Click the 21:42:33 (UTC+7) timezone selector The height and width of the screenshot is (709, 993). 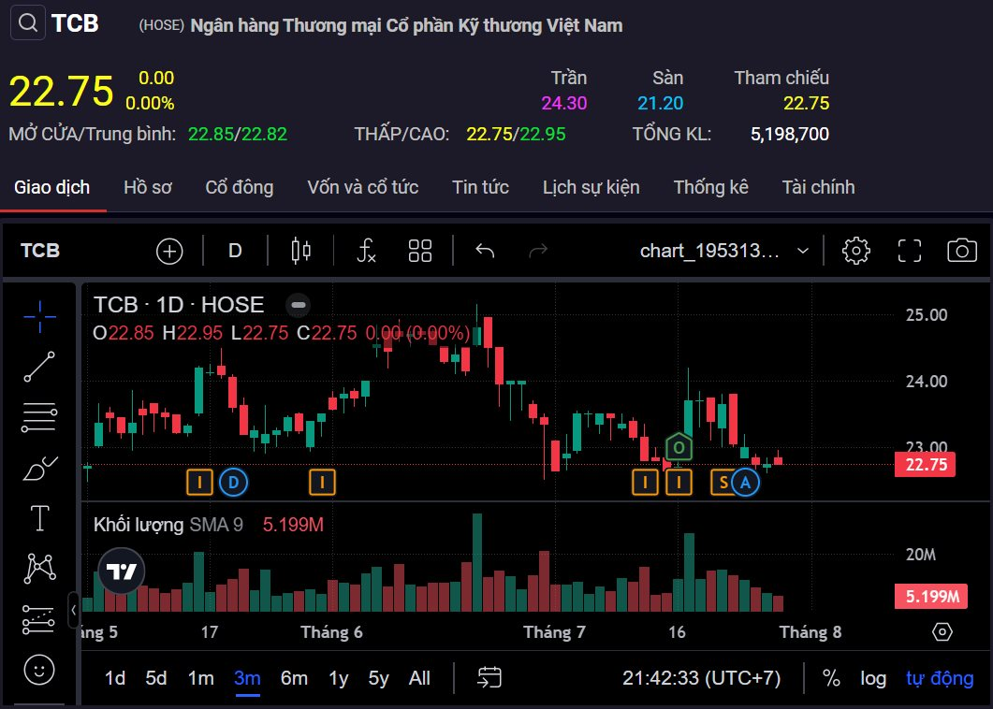point(701,678)
